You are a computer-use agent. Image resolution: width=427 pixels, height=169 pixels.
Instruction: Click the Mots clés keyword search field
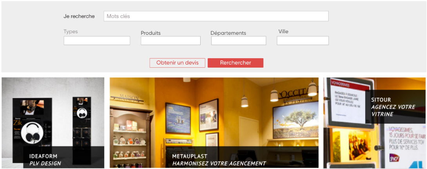click(216, 16)
